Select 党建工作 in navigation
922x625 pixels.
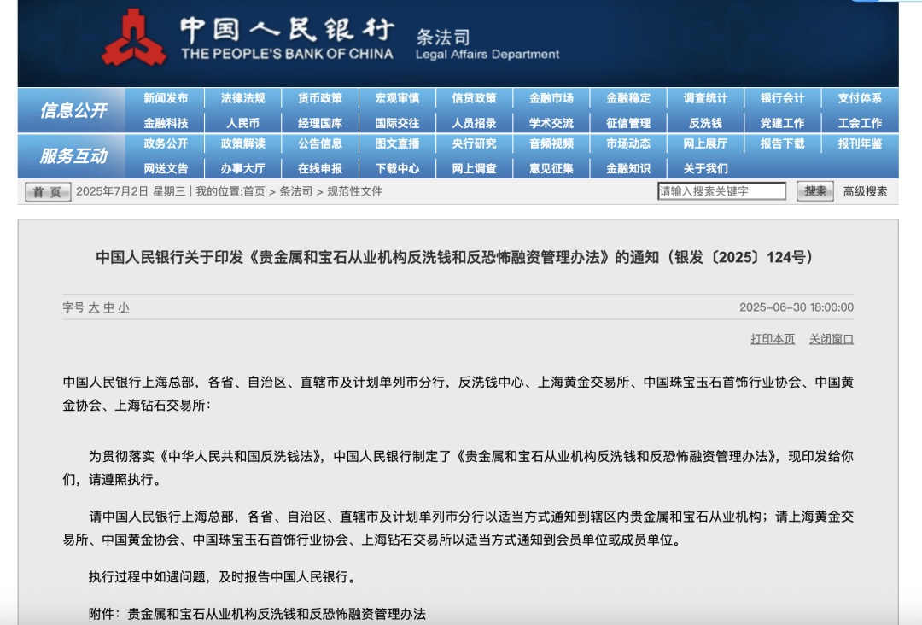point(782,123)
